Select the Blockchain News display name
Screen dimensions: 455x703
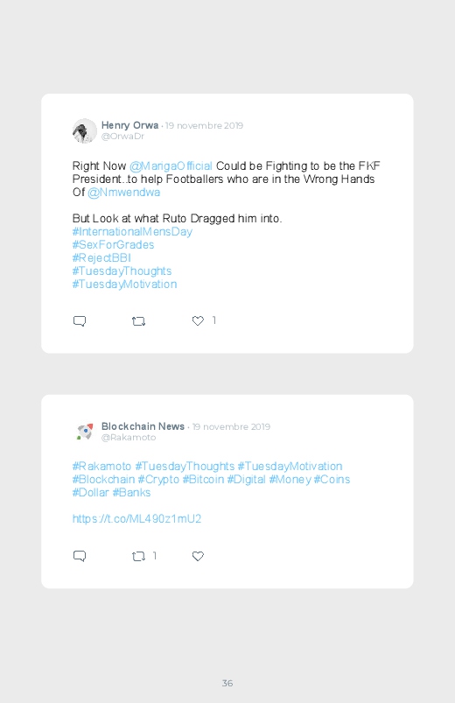tap(143, 426)
